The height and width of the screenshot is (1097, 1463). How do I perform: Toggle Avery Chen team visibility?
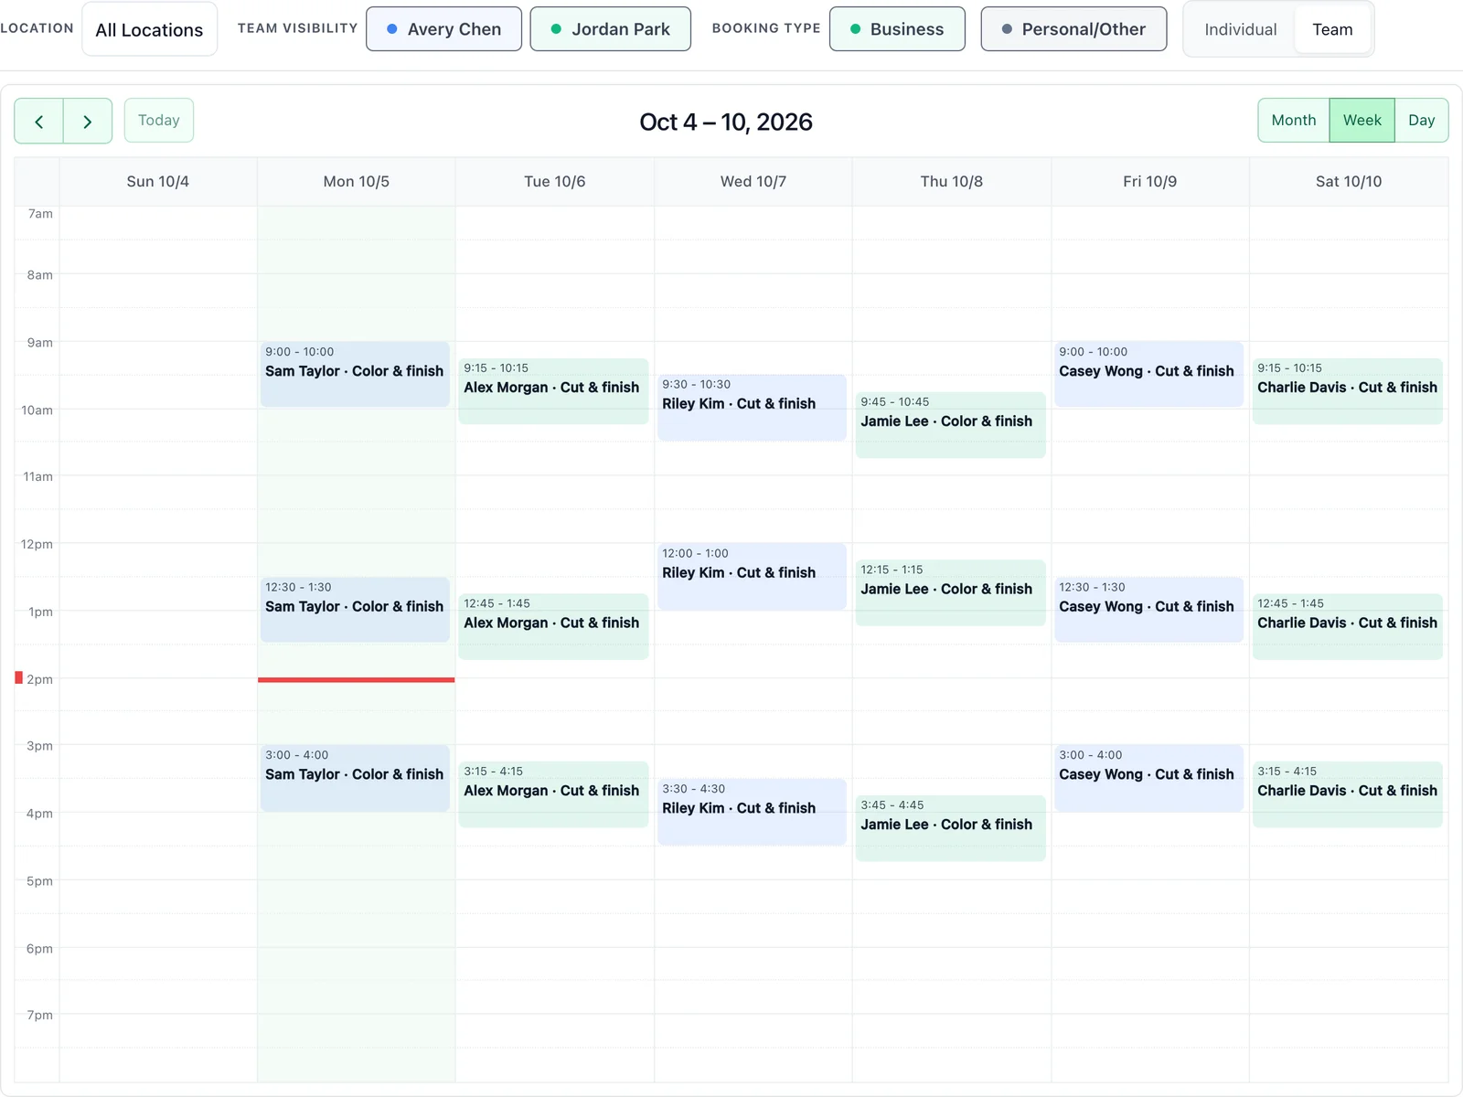[x=443, y=29]
